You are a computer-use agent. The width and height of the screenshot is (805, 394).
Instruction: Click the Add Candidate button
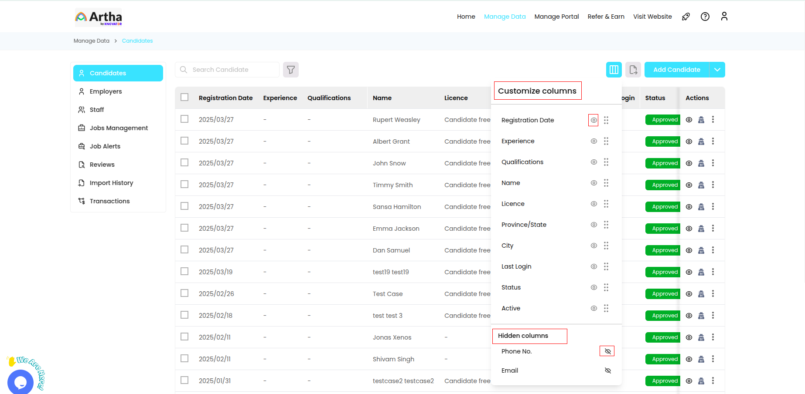(676, 70)
